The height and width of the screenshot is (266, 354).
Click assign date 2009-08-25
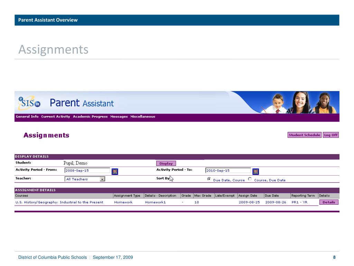tap(249, 202)
